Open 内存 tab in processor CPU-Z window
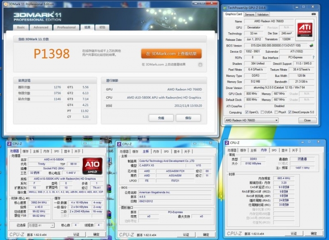The width and height of the screenshot is (329, 240). pyautogui.click(x=46, y=151)
